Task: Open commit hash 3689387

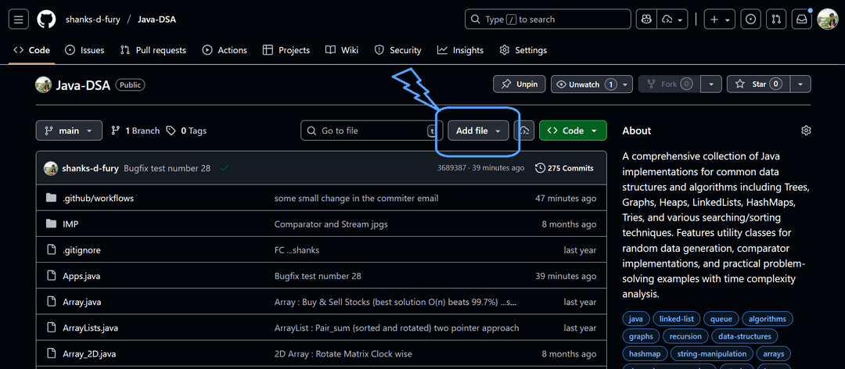Action: tap(453, 168)
